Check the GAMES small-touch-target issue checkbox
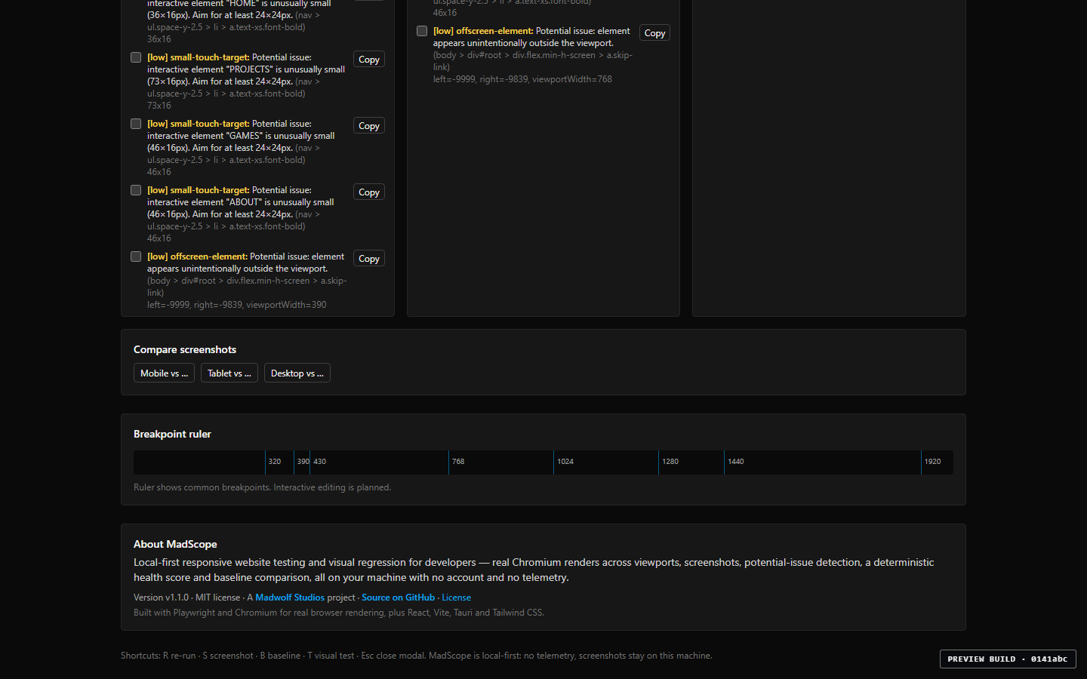Image resolution: width=1087 pixels, height=679 pixels. point(136,124)
